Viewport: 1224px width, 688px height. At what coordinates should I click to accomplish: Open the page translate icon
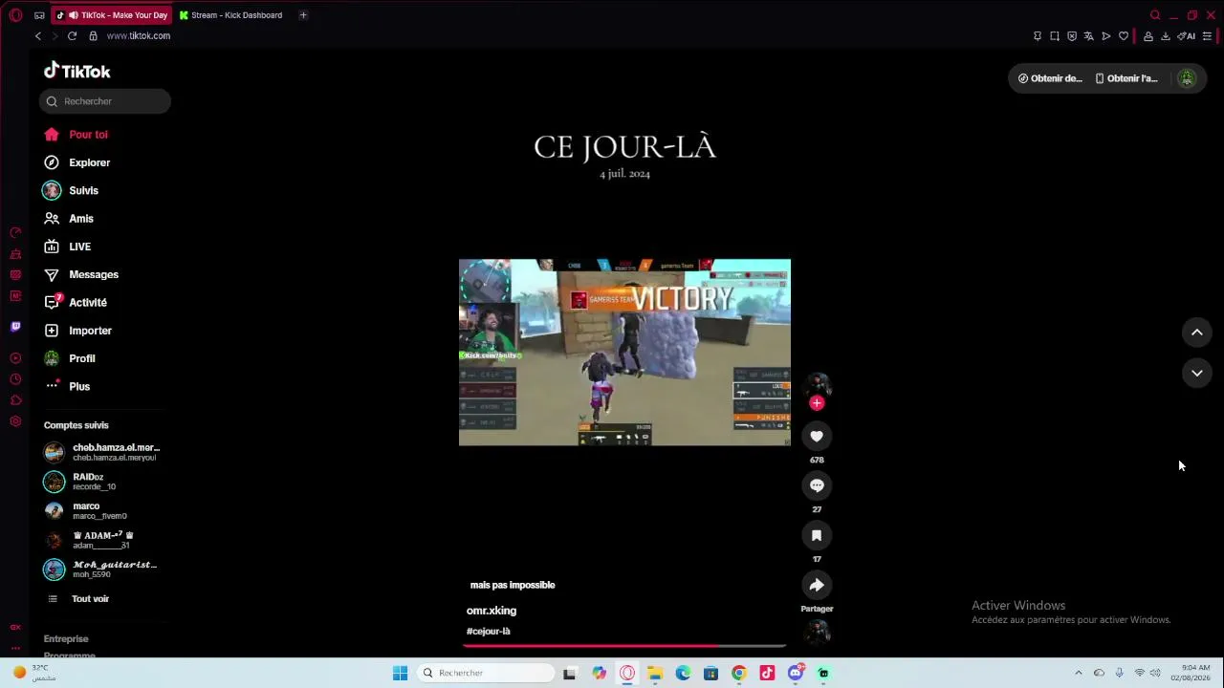1088,36
